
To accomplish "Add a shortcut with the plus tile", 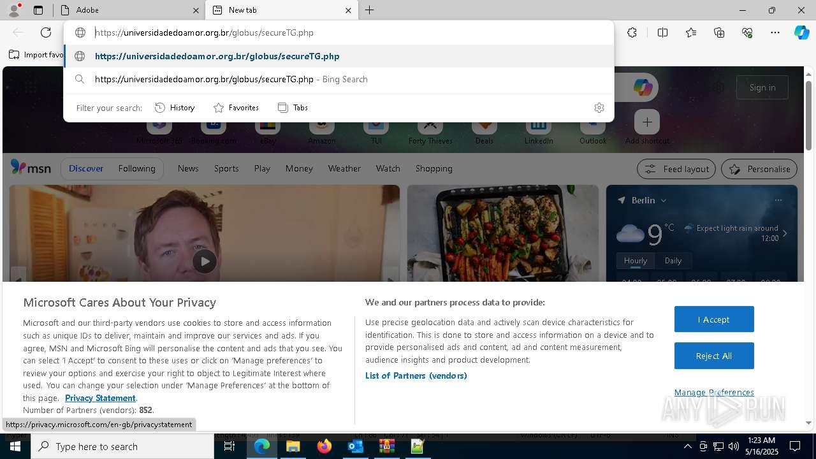I will 647,122.
